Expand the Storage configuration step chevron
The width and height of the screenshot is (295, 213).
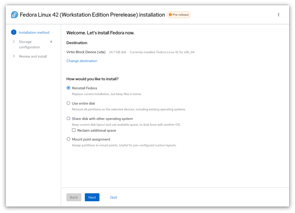click(x=51, y=42)
